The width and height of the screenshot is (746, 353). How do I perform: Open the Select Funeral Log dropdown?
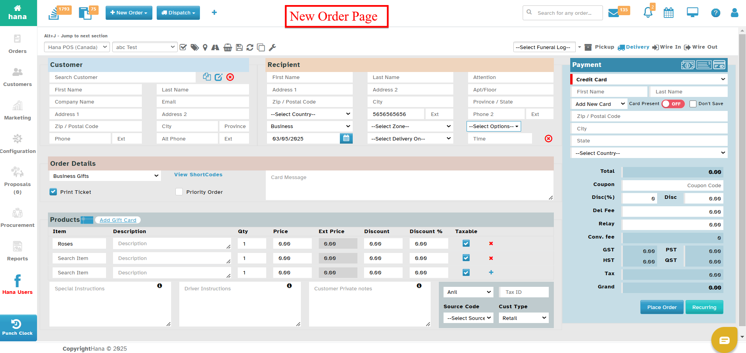click(x=544, y=47)
